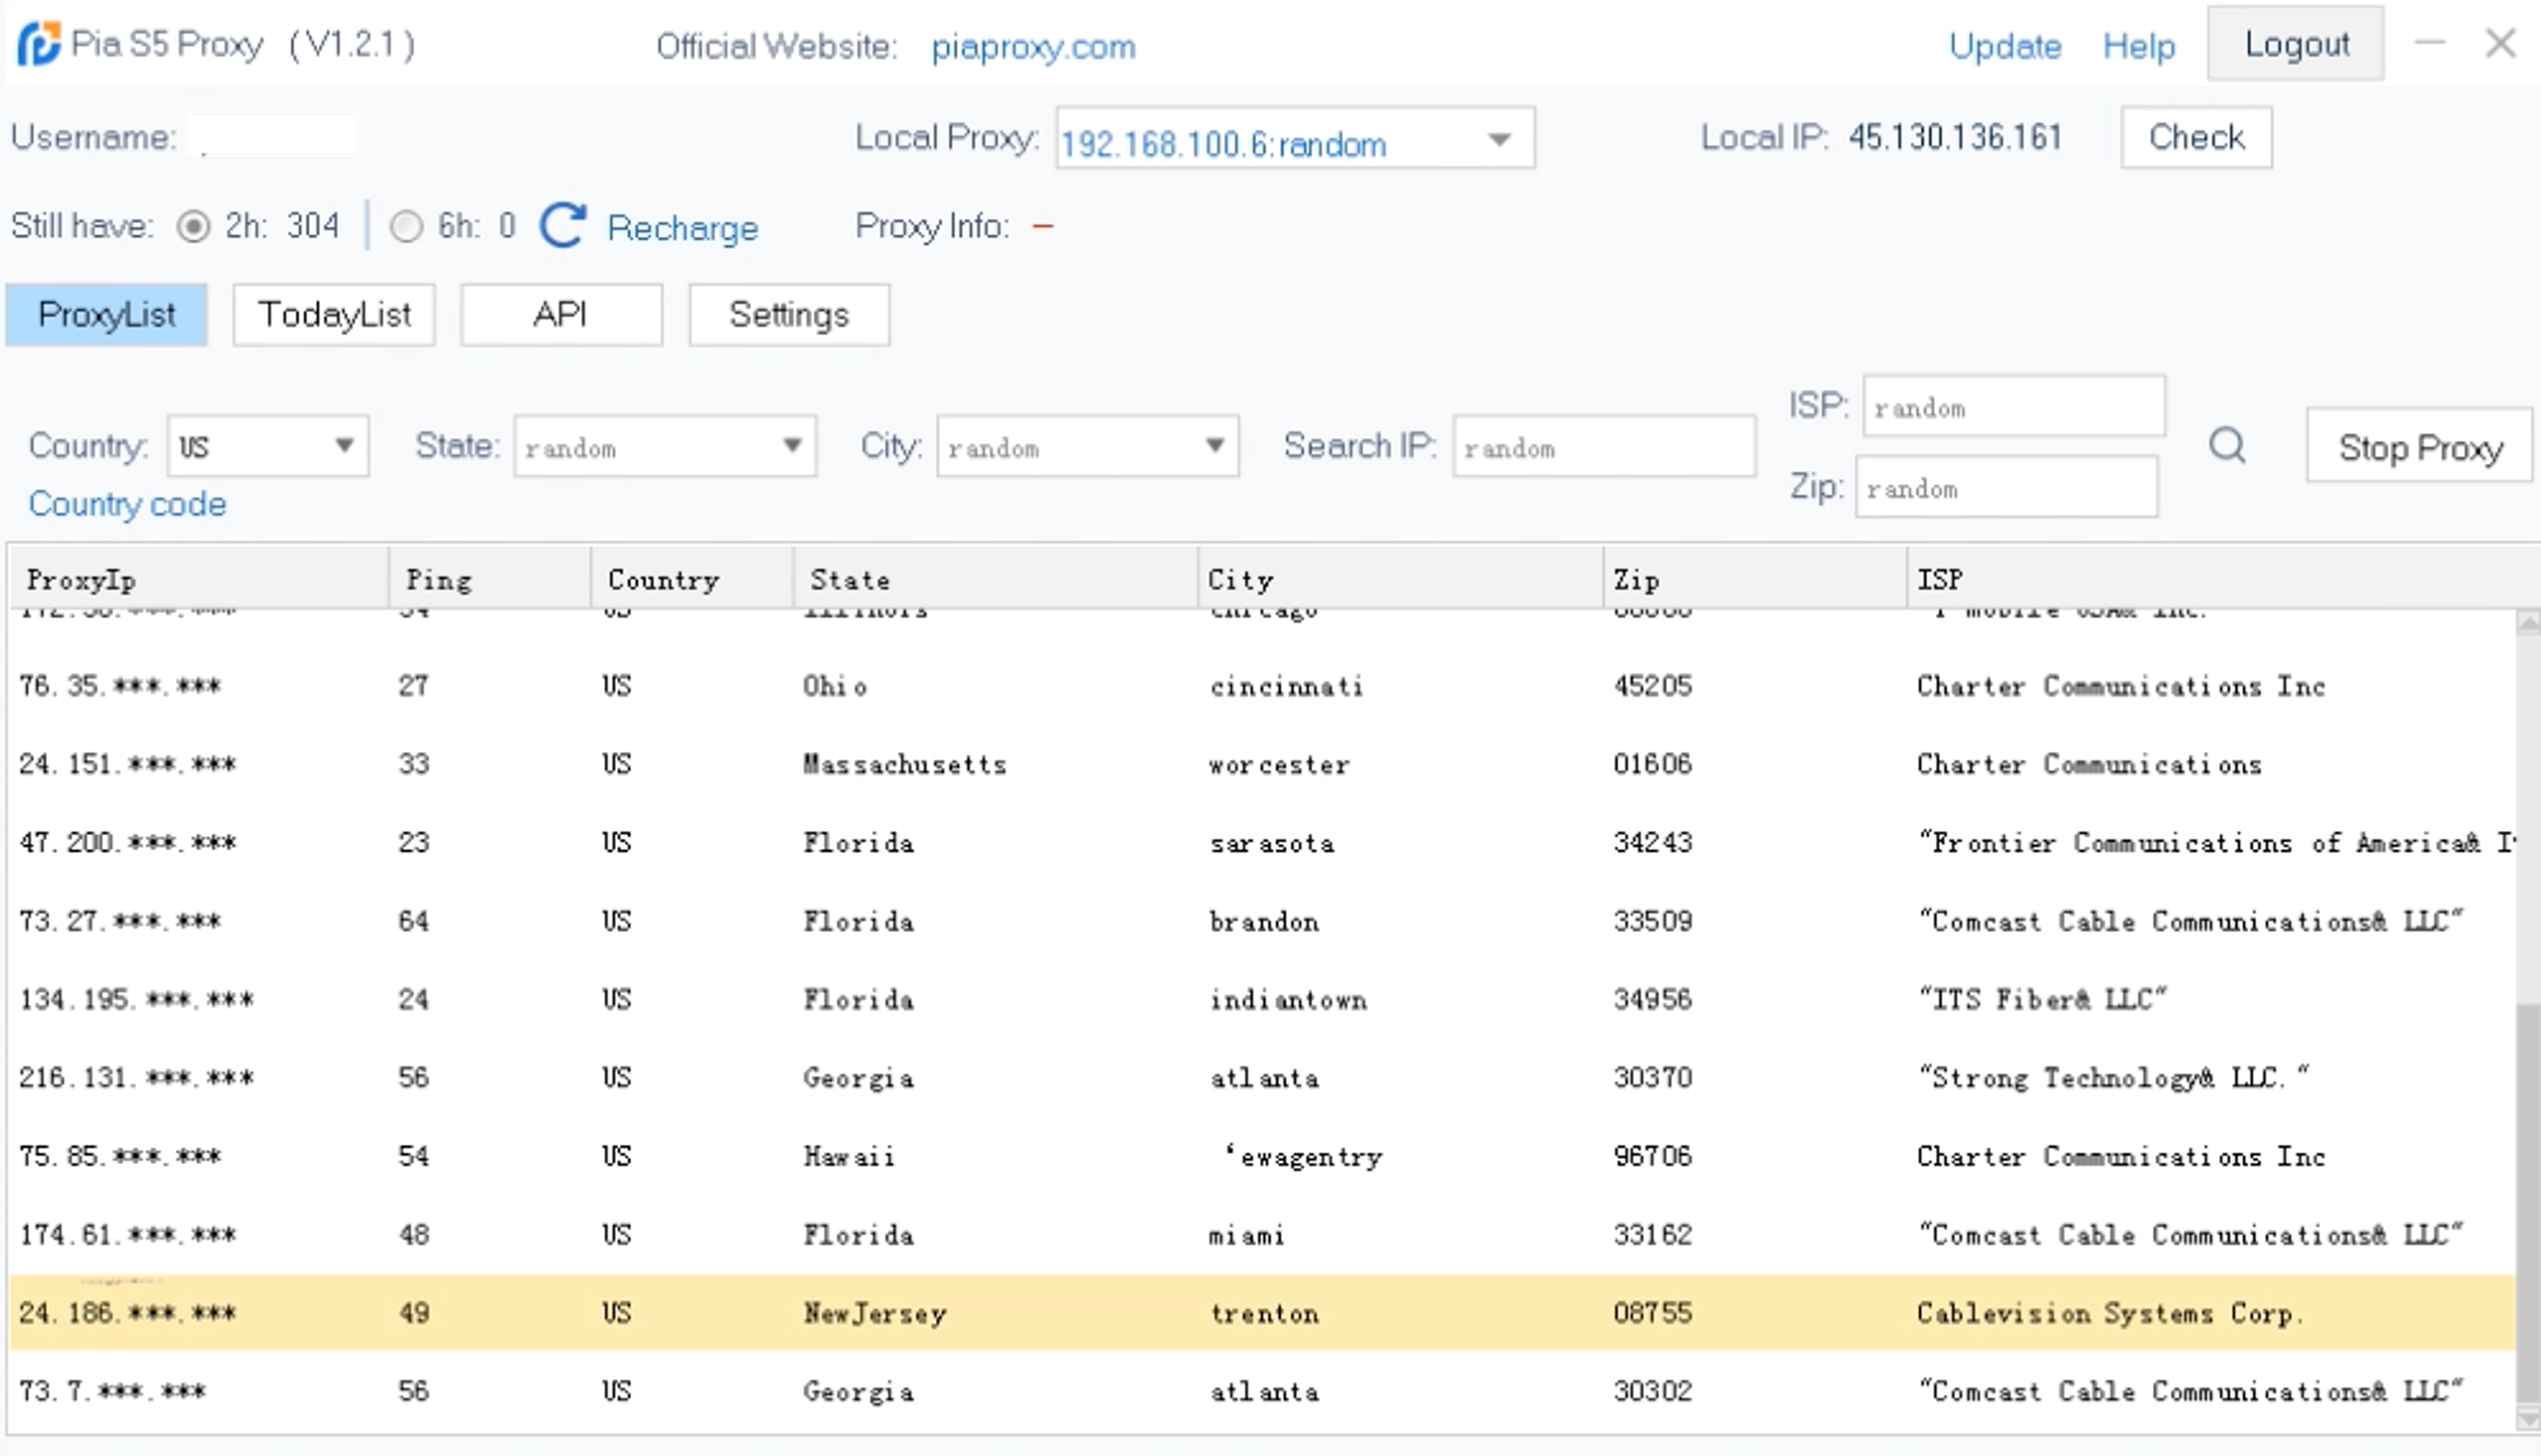Select proxy row 73.7.***.***
The image size is (2541, 1456).
[1262, 1391]
